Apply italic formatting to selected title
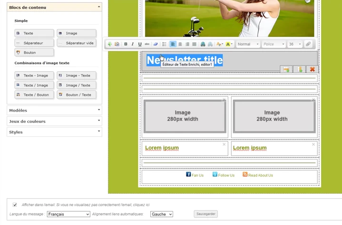The image size is (342, 225). [x=133, y=44]
